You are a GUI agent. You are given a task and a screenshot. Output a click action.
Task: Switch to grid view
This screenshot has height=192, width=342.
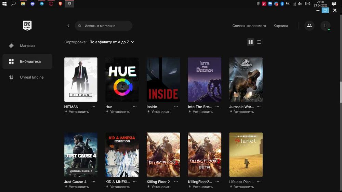click(x=251, y=42)
